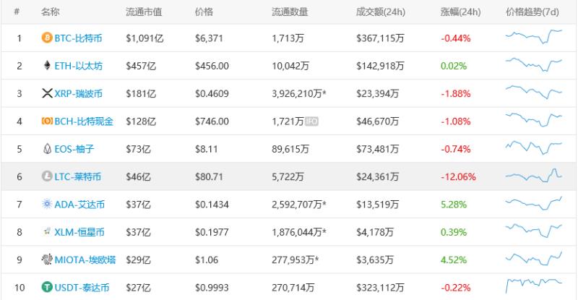Click the gray Litecoin coin icon
The height and width of the screenshot is (300, 578).
[47, 176]
